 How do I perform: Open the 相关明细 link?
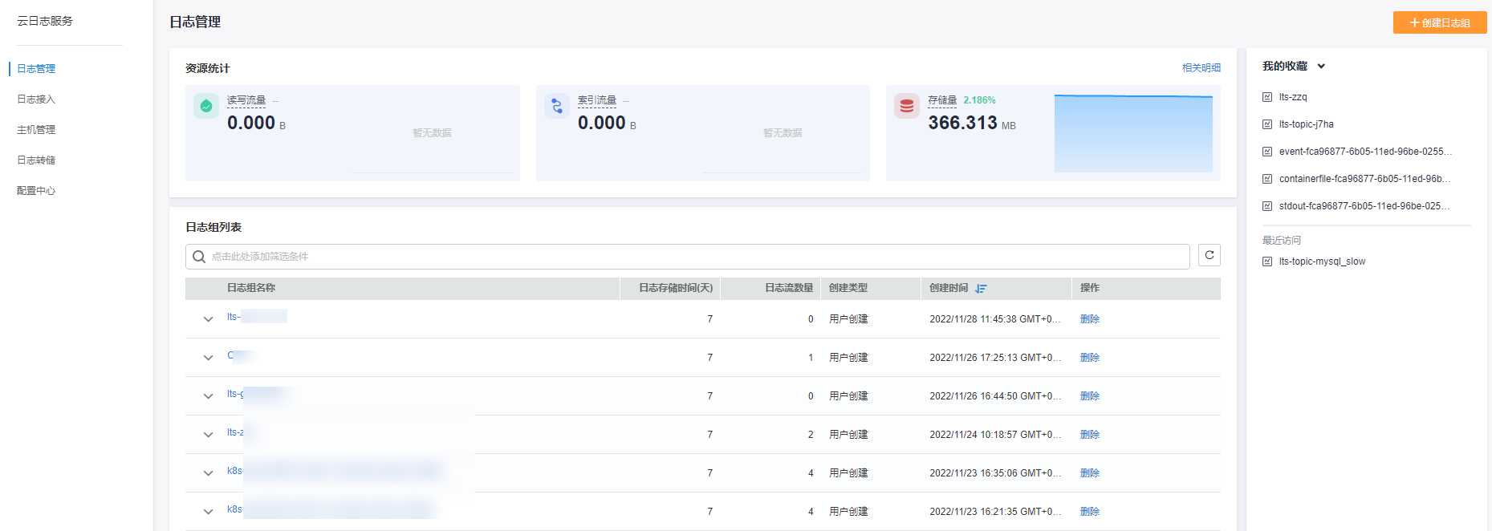(x=1201, y=68)
